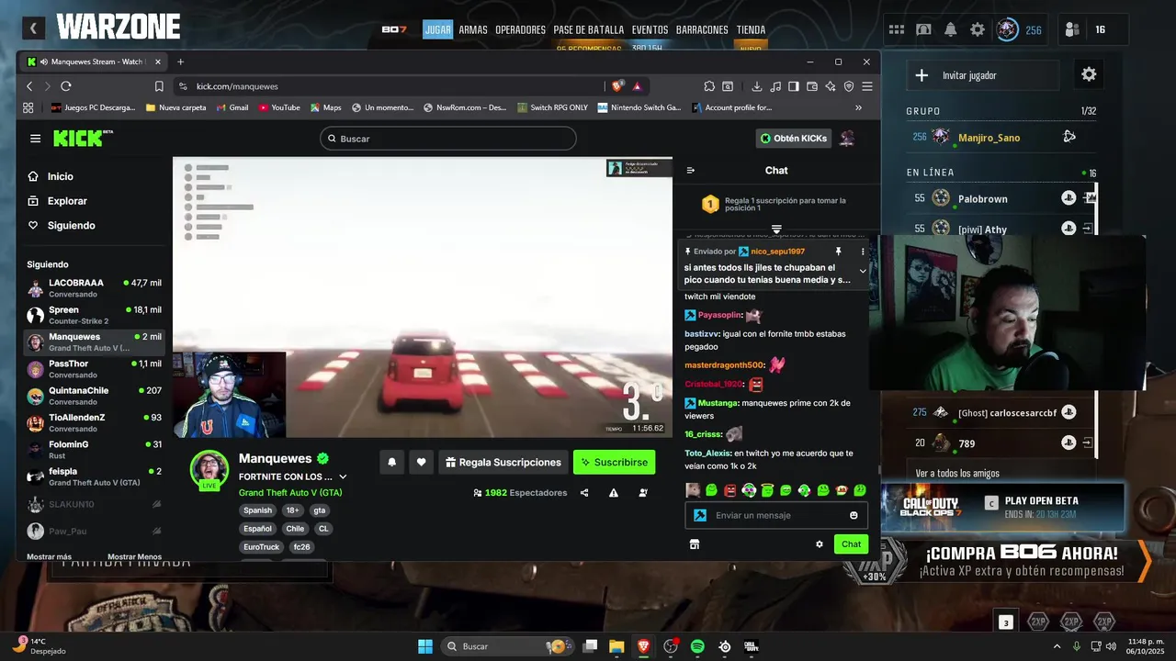Open the Brave Shields icon
Screen dimensions: 1176x661
tap(617, 85)
